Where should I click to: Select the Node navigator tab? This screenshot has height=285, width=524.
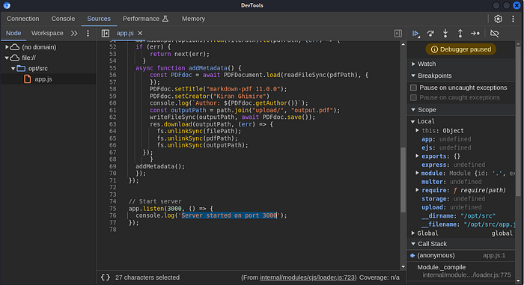(x=13, y=33)
